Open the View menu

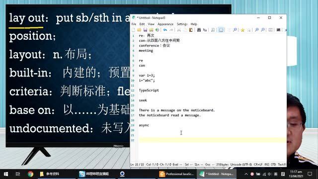pyautogui.click(x=151, y=24)
